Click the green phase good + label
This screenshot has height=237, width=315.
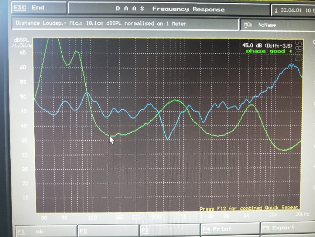[269, 51]
